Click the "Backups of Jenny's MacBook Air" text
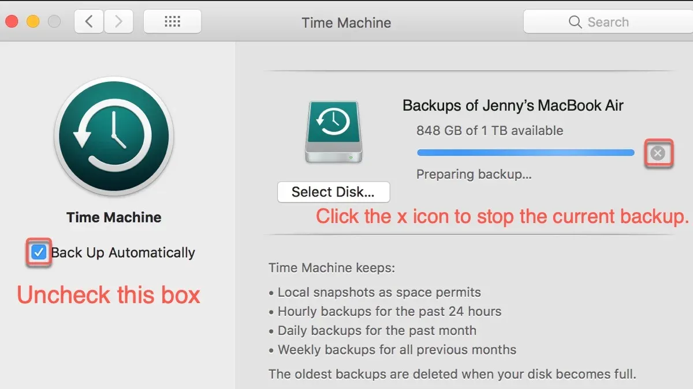This screenshot has width=693, height=389. coord(513,106)
